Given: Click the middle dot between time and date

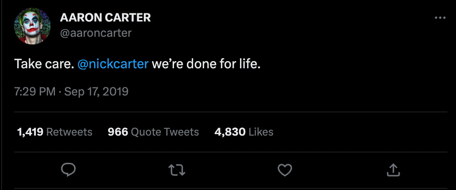Looking at the screenshot, I should [60, 92].
